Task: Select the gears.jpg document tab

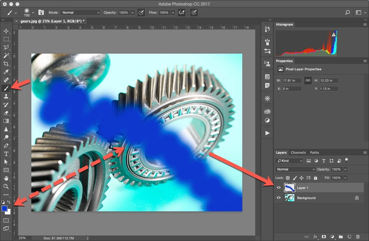Action: (52, 21)
